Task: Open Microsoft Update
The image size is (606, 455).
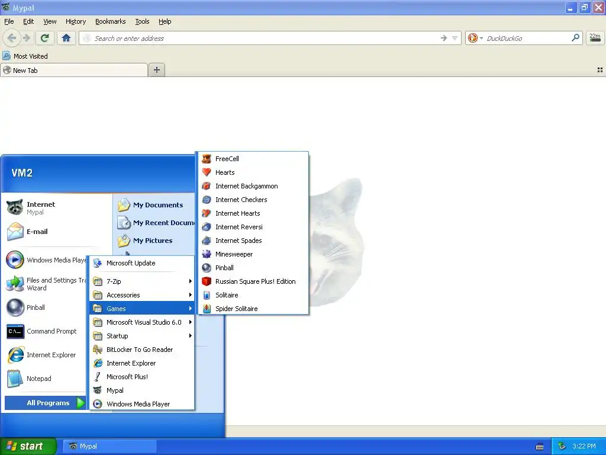Action: tap(142, 263)
